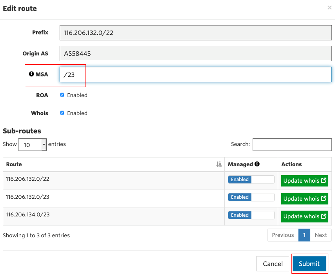
Task: Sort by Route column icon
Action: 219,164
